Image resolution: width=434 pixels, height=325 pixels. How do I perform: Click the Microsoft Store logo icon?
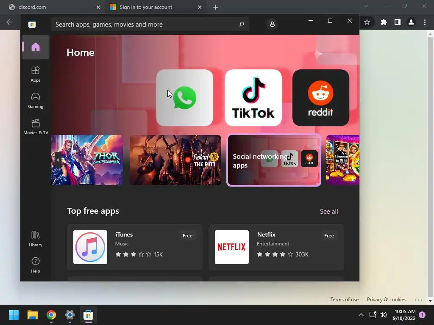click(x=32, y=24)
